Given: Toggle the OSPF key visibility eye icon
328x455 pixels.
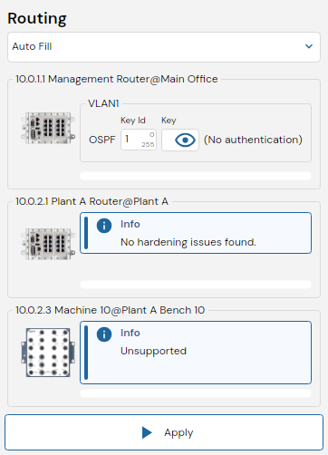Looking at the screenshot, I should click(x=185, y=140).
